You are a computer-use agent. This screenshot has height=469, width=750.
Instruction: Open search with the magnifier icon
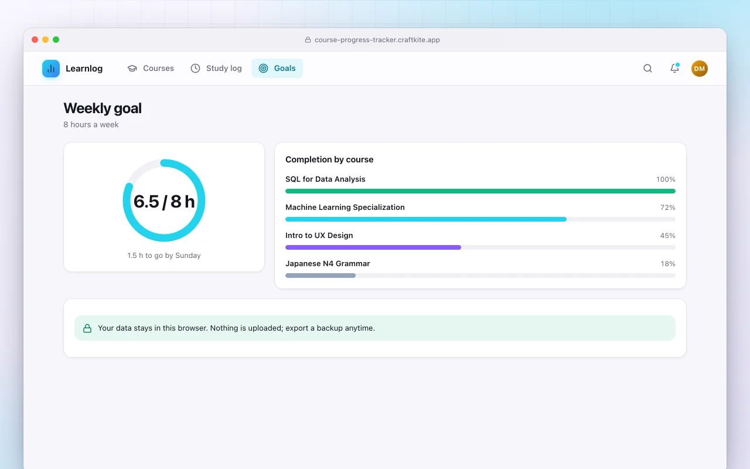pyautogui.click(x=647, y=69)
